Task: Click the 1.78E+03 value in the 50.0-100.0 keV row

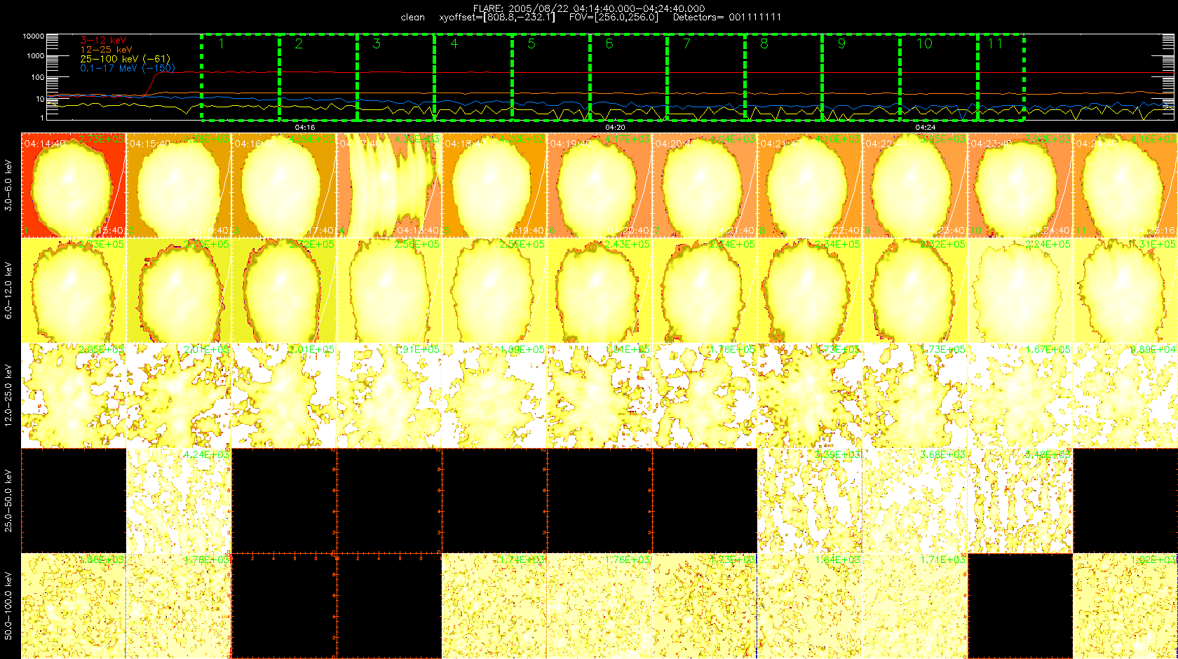Action: click(206, 559)
